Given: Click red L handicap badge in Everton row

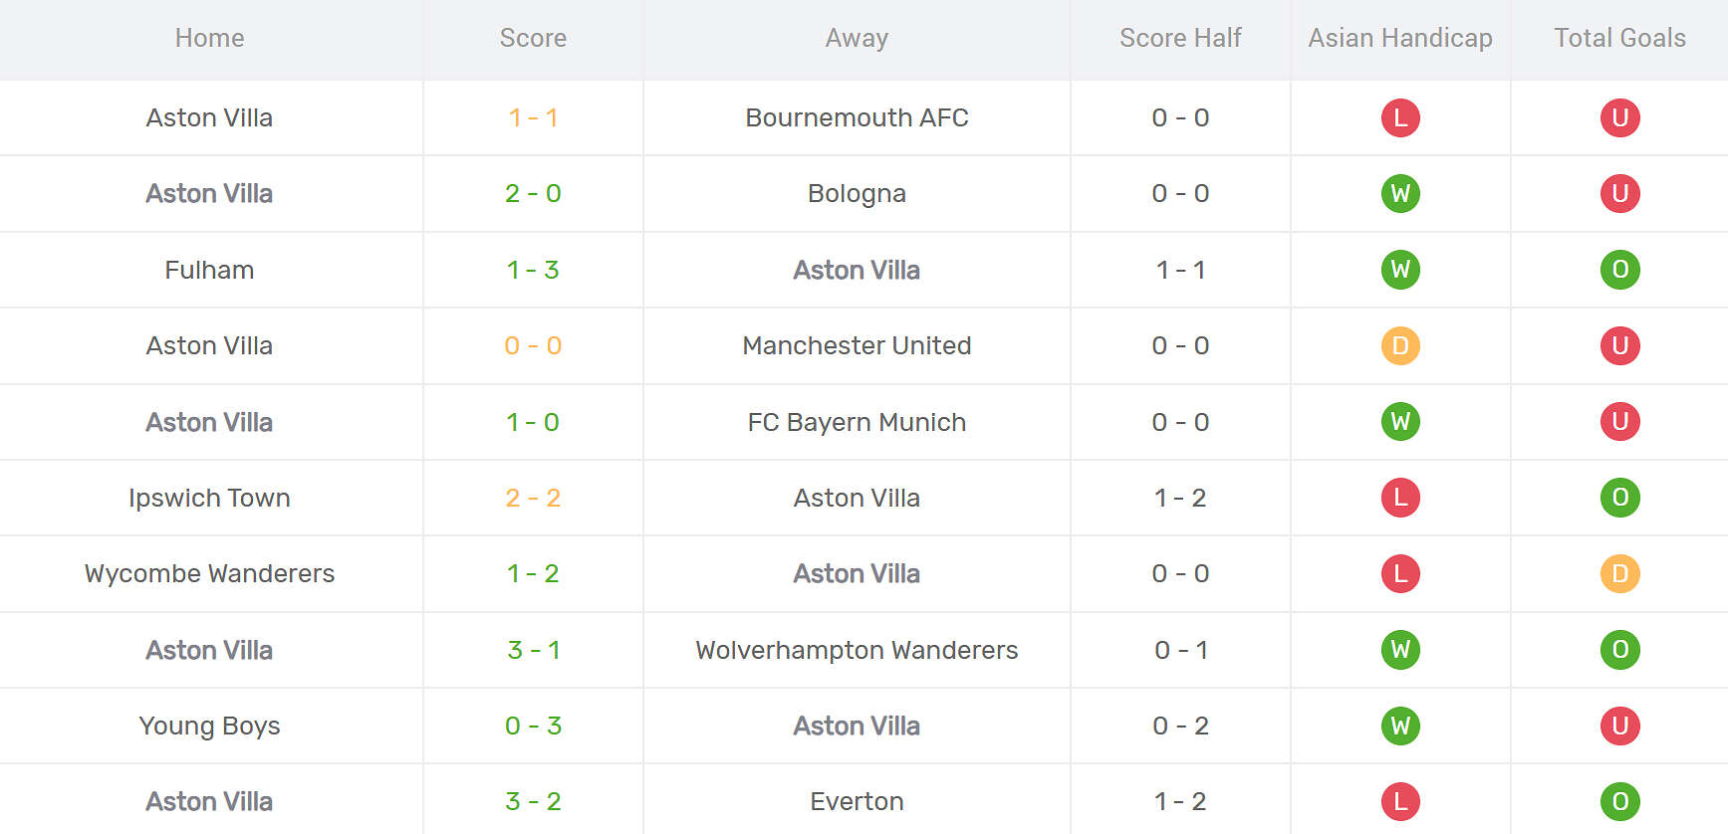Looking at the screenshot, I should [1400, 801].
